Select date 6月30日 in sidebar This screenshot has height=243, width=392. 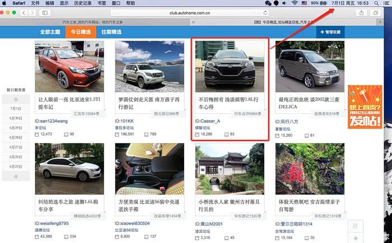coord(16,118)
